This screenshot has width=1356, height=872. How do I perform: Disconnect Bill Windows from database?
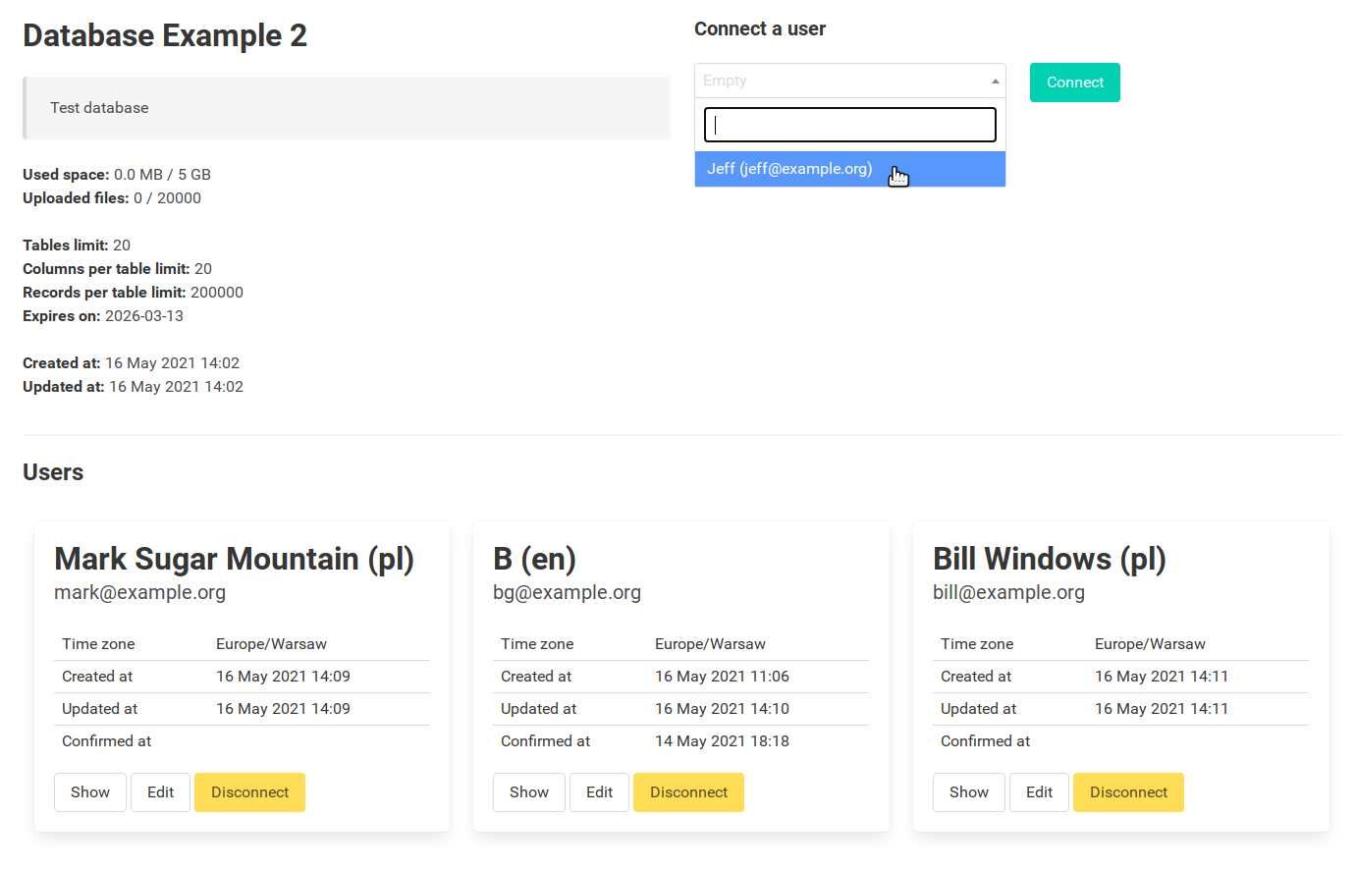point(1128,792)
